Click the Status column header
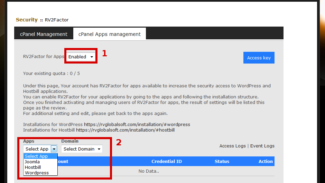325x183 pixels. [222, 162]
